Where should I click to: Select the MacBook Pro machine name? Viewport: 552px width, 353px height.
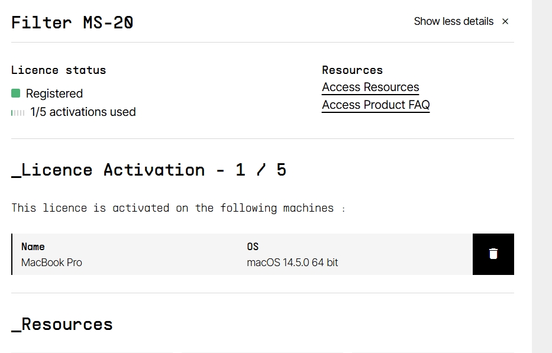[x=51, y=263]
